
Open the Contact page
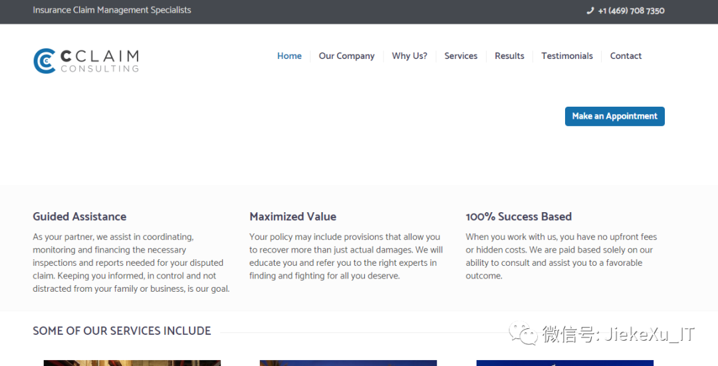coord(626,56)
